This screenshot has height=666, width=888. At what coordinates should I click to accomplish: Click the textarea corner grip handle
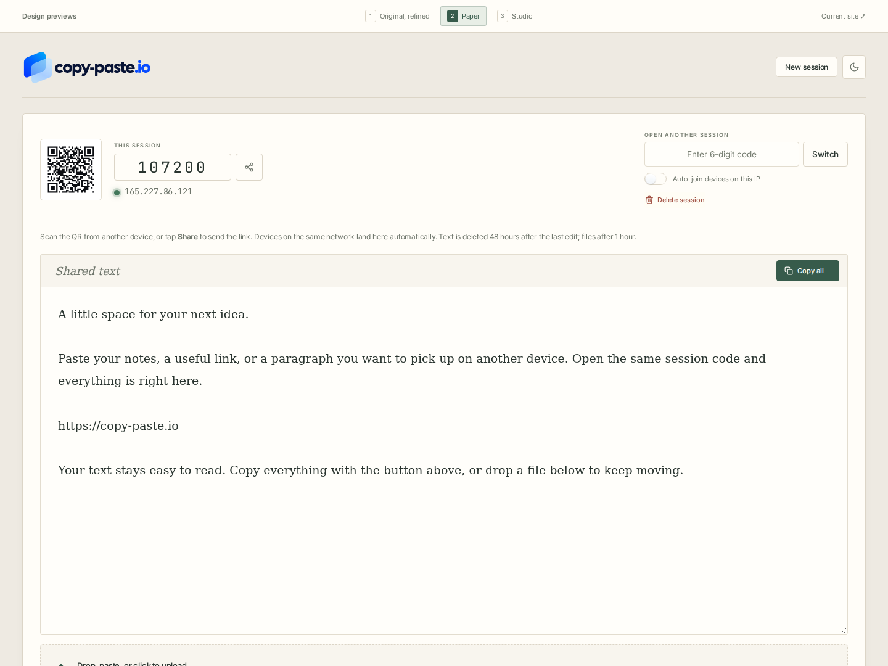click(843, 630)
